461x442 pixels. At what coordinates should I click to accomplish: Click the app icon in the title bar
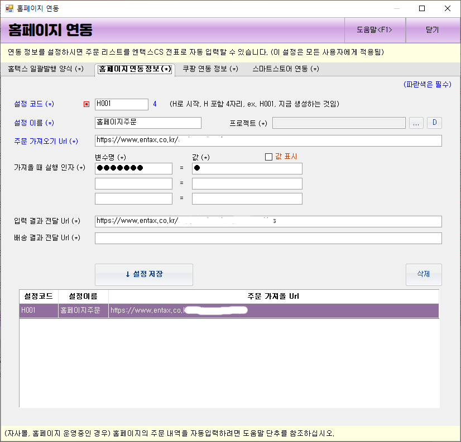click(9, 8)
